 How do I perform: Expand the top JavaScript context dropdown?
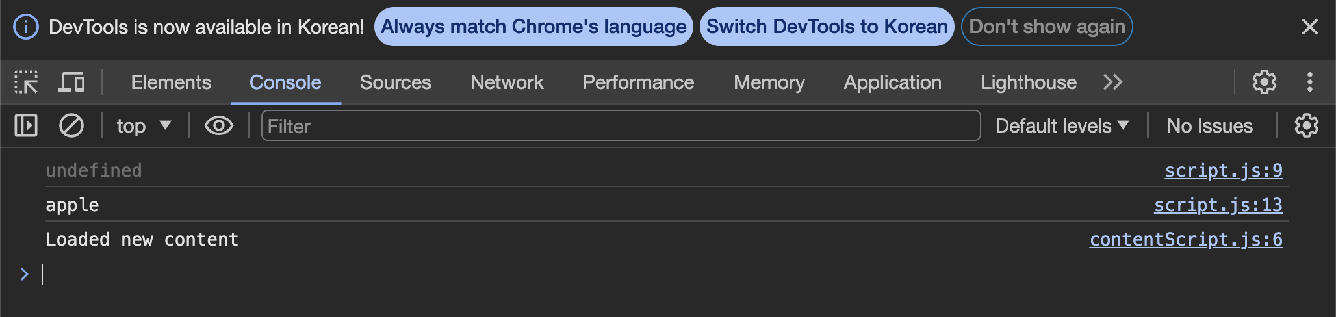pyautogui.click(x=144, y=125)
